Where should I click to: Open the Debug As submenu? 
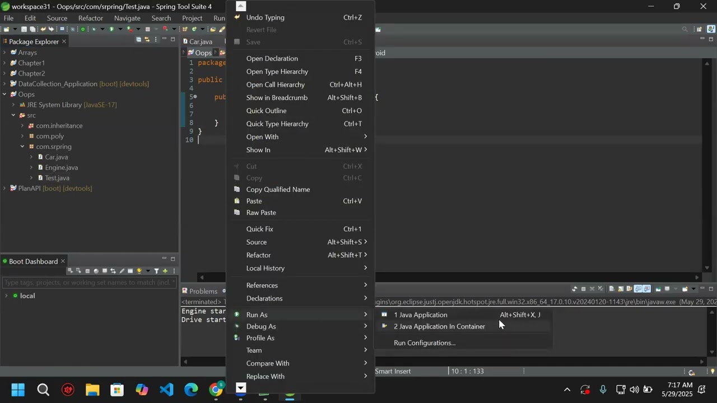[300, 326]
